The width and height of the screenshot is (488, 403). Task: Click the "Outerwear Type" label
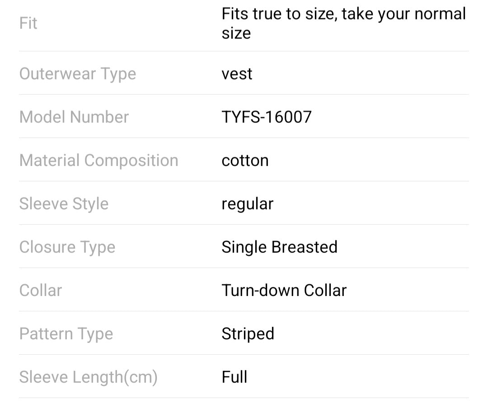tap(77, 74)
